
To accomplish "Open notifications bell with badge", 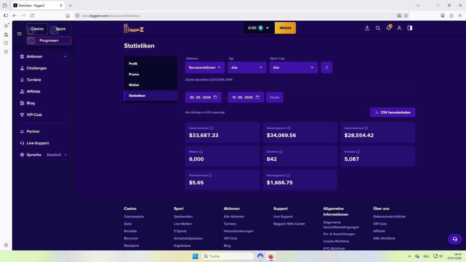I will coord(389,28).
